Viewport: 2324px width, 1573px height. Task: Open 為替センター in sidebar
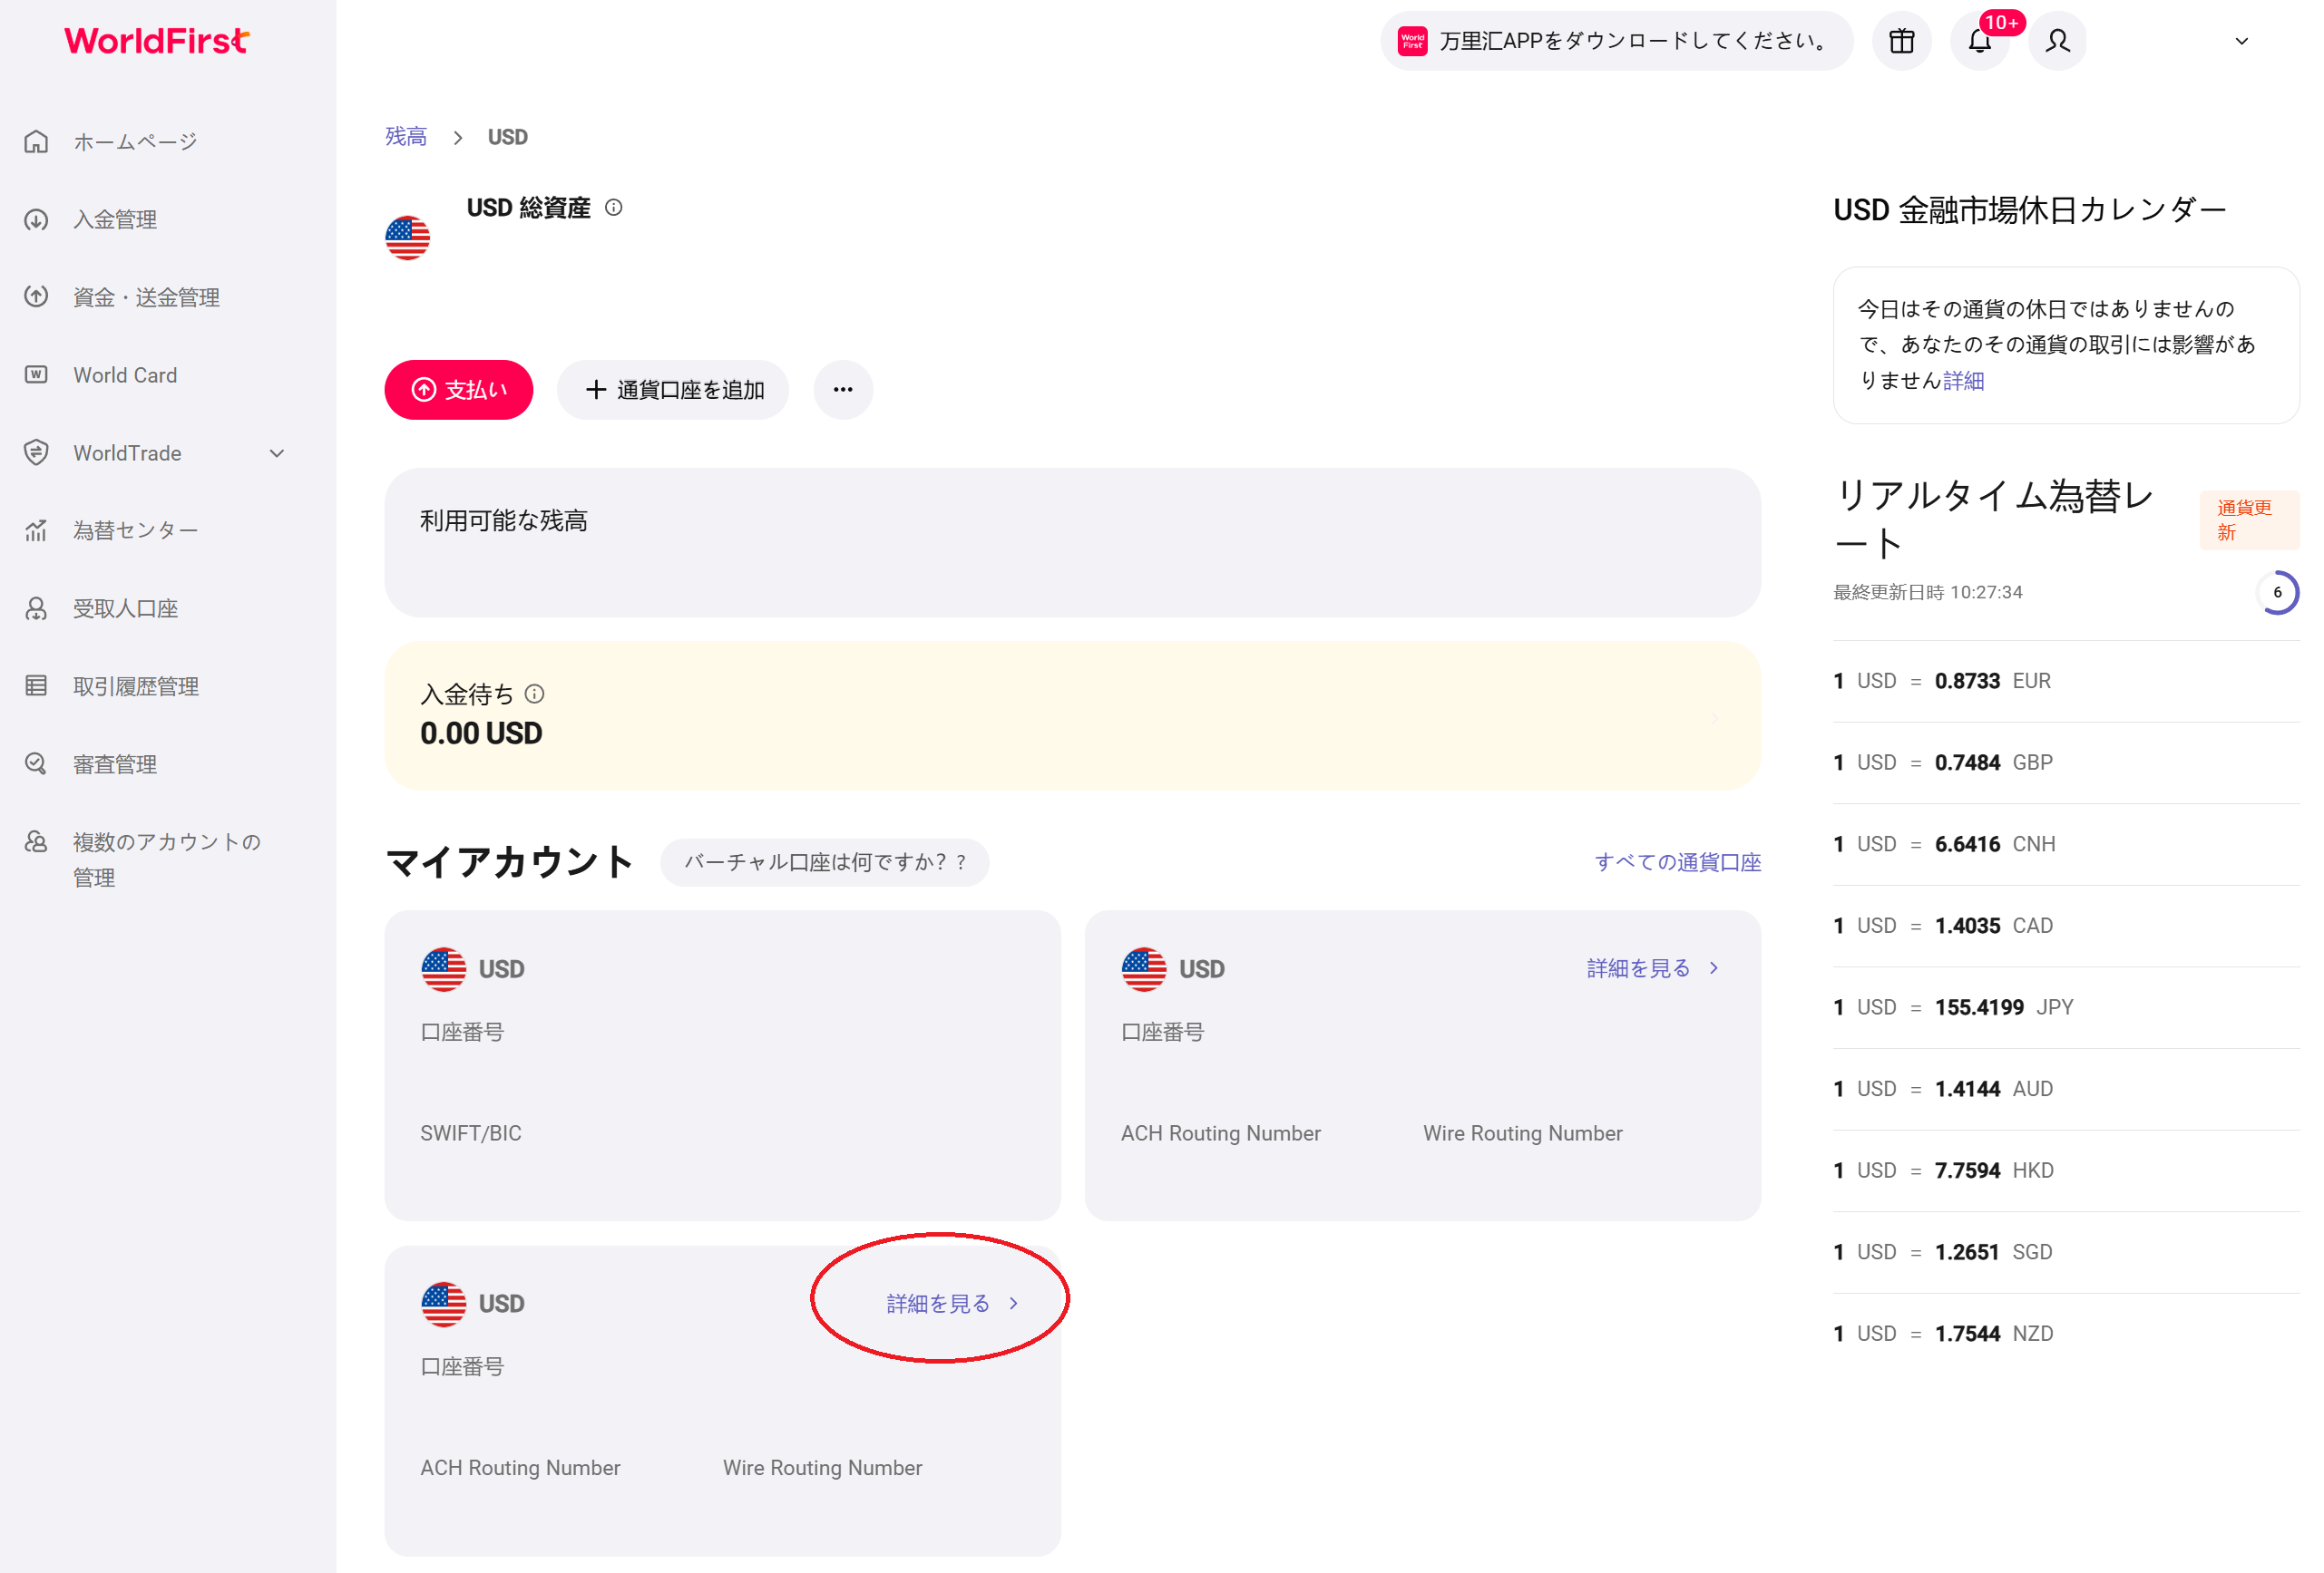135,529
